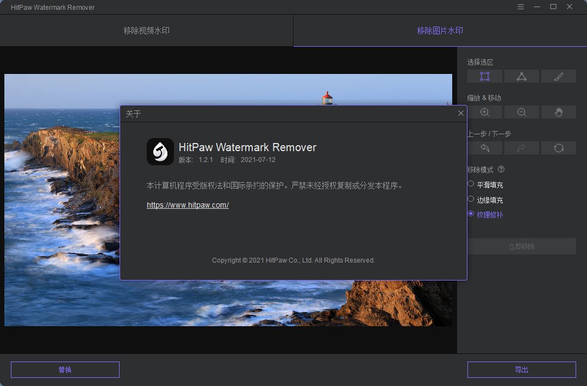The width and height of the screenshot is (587, 386).
Task: Reset all changes with refresh icon
Action: 559,148
